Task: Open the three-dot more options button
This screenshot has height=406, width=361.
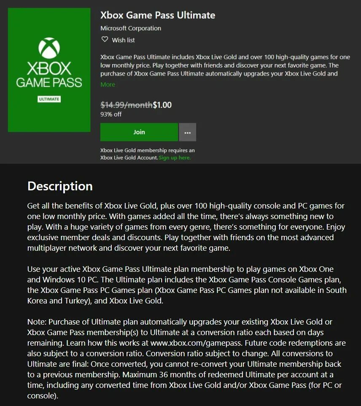Action: coord(187,132)
